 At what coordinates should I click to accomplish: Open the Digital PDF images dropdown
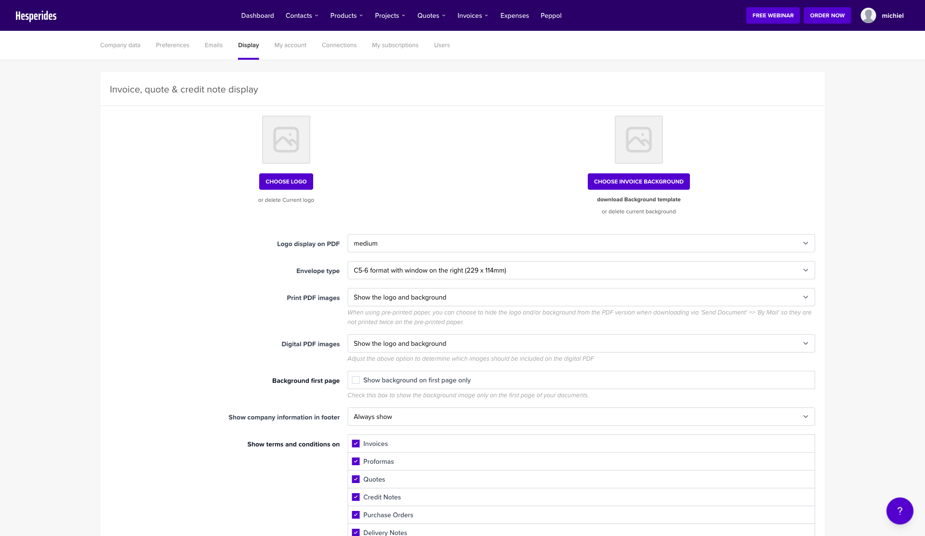pyautogui.click(x=581, y=343)
